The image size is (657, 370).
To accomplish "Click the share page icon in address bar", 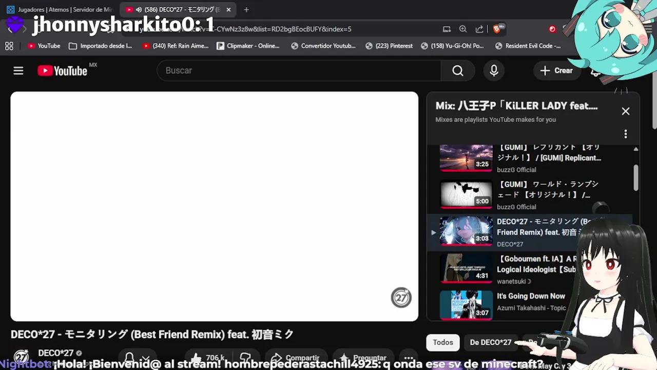I will coord(479,29).
